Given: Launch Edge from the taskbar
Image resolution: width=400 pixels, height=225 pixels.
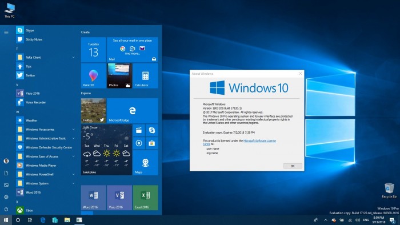Looking at the screenshot, I should pyautogui.click(x=43, y=220).
